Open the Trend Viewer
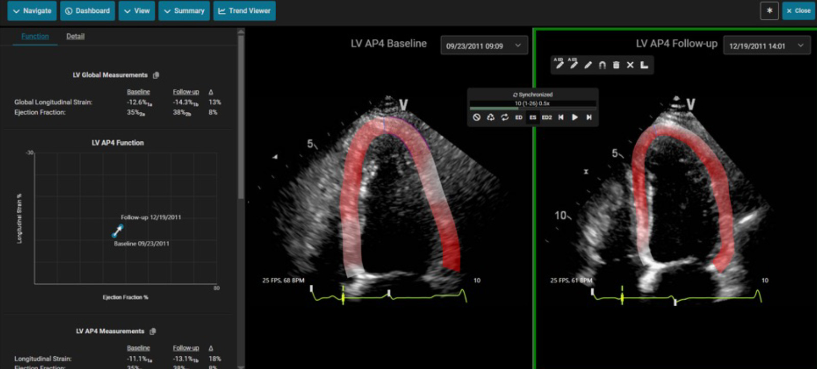Viewport: 817px width, 369px height. [x=244, y=11]
